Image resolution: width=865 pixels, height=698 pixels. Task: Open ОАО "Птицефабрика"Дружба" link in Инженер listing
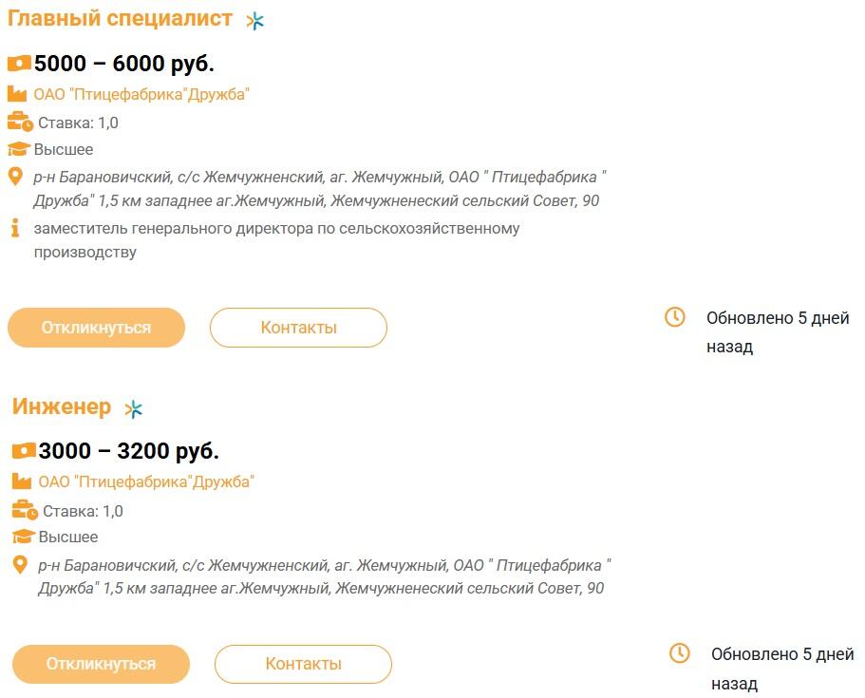146,481
